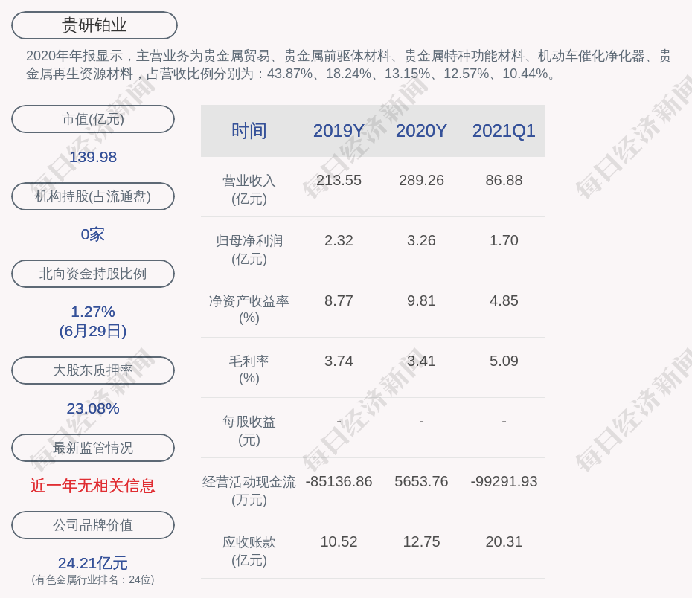Open the 最新监管情况 pill
This screenshot has height=598, width=692.
click(x=93, y=448)
